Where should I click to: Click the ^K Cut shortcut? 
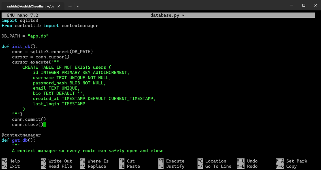pyautogui.click(x=127, y=161)
